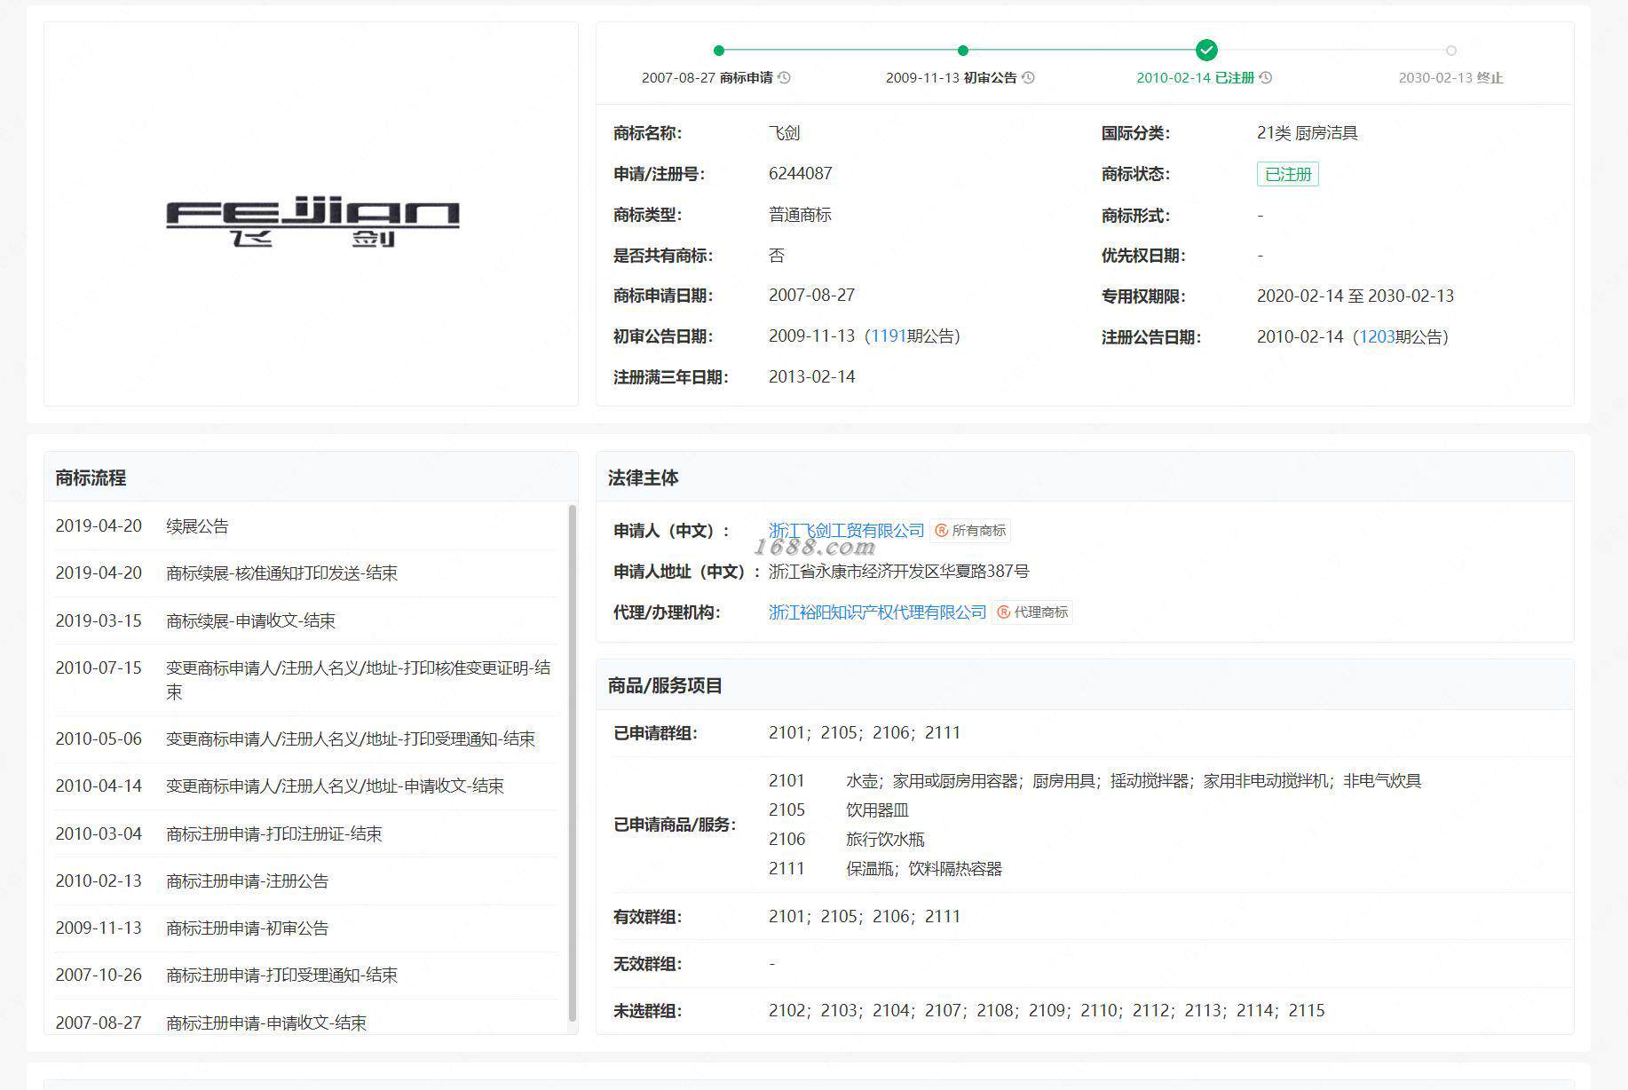Click 商标续展-核准通知打印发送-结束 row
Screen dimensions: 1628x1090
(x=306, y=573)
